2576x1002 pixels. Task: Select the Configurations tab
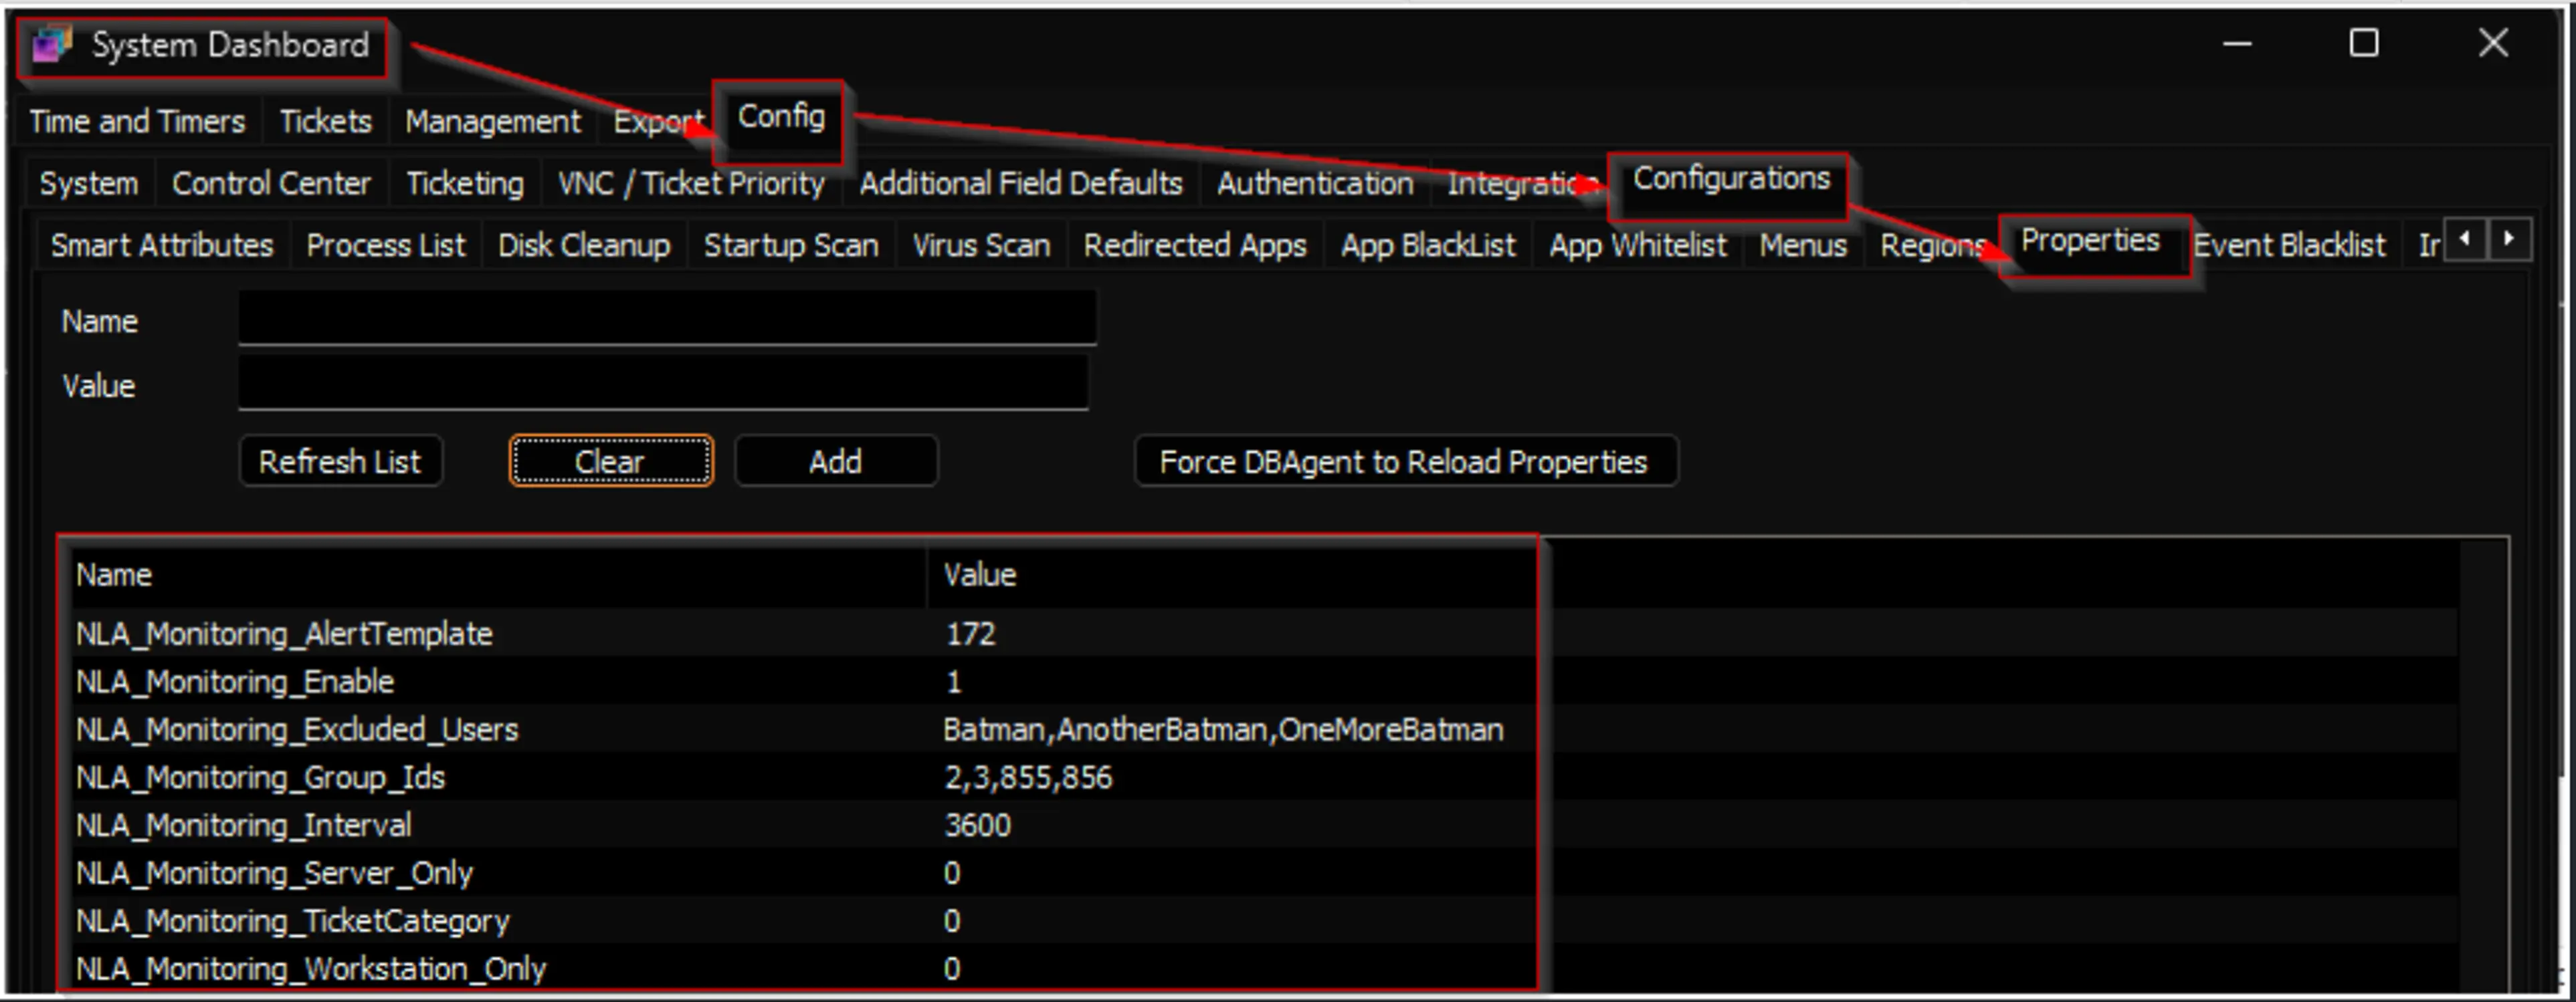pyautogui.click(x=1731, y=180)
